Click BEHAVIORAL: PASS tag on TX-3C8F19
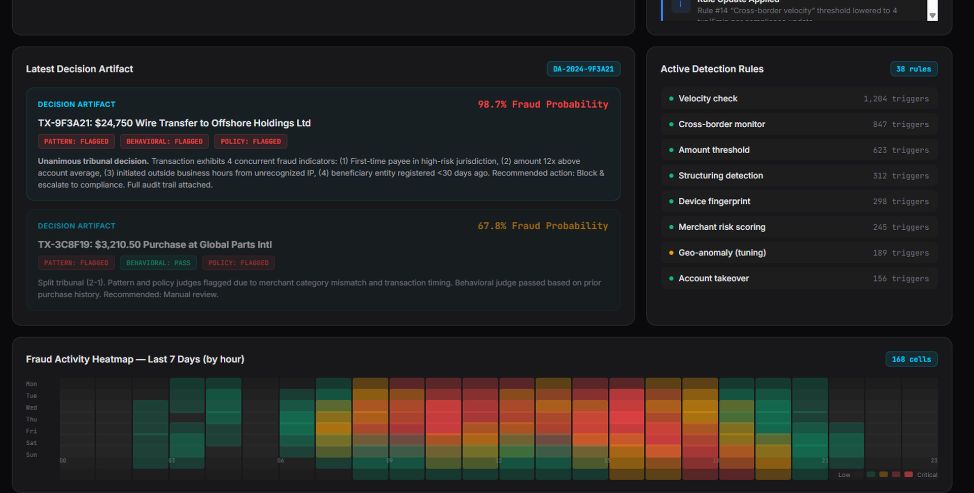 pyautogui.click(x=158, y=263)
